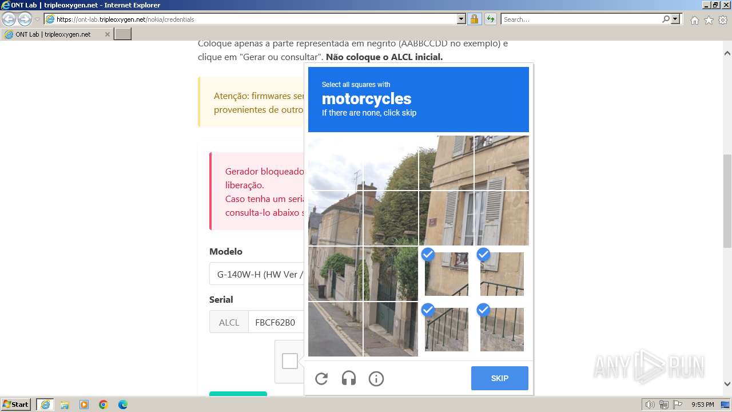Open the recent pages dropdown arrow
Image resolution: width=732 pixels, height=412 pixels.
point(38,19)
